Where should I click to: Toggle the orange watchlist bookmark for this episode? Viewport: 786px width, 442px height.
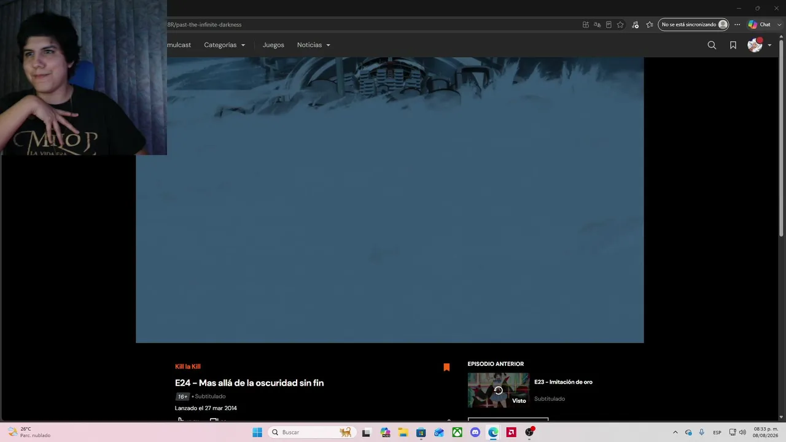coord(446,367)
